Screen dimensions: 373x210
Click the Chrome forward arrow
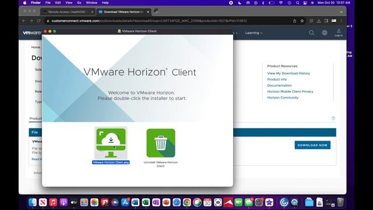point(31,21)
